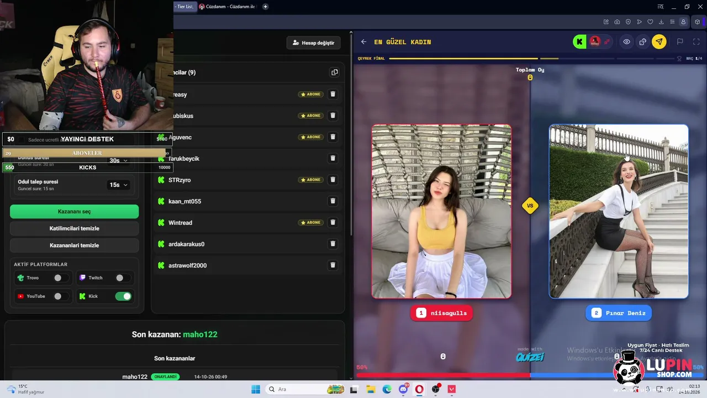Click the yellow paper plane send button
Viewport: 707px width, 398px height.
[659, 42]
